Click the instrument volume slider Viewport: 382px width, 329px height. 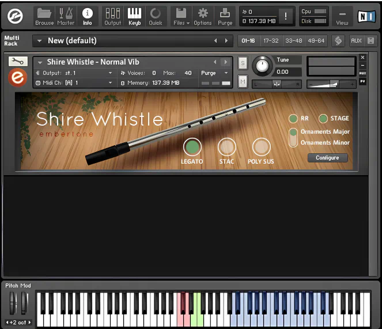coord(331,84)
